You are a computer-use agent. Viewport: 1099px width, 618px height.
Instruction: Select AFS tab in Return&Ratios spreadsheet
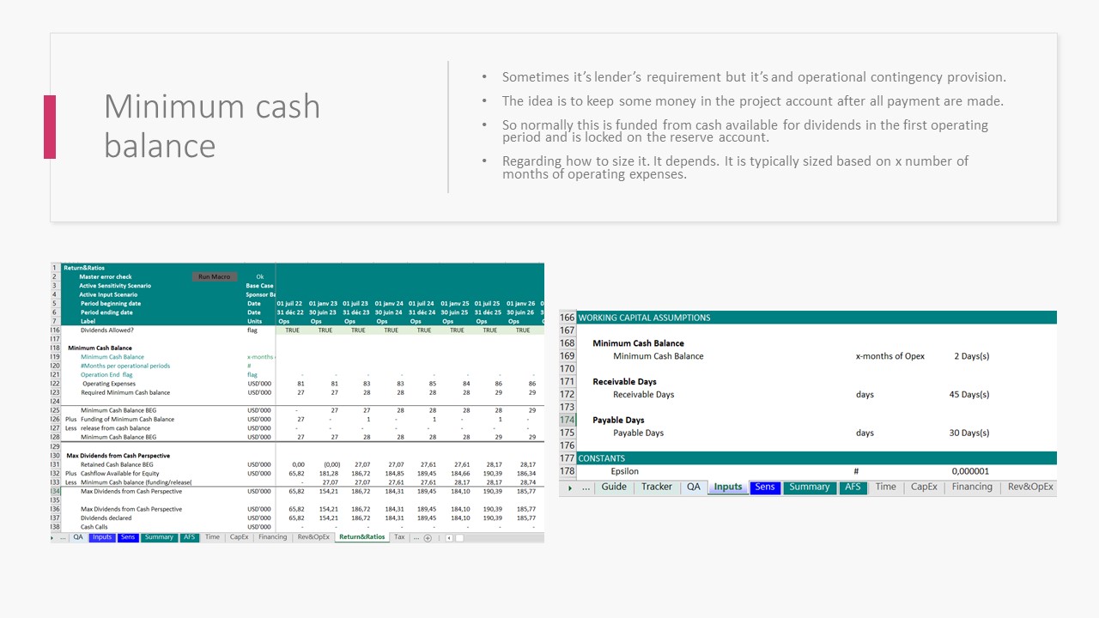coord(189,537)
